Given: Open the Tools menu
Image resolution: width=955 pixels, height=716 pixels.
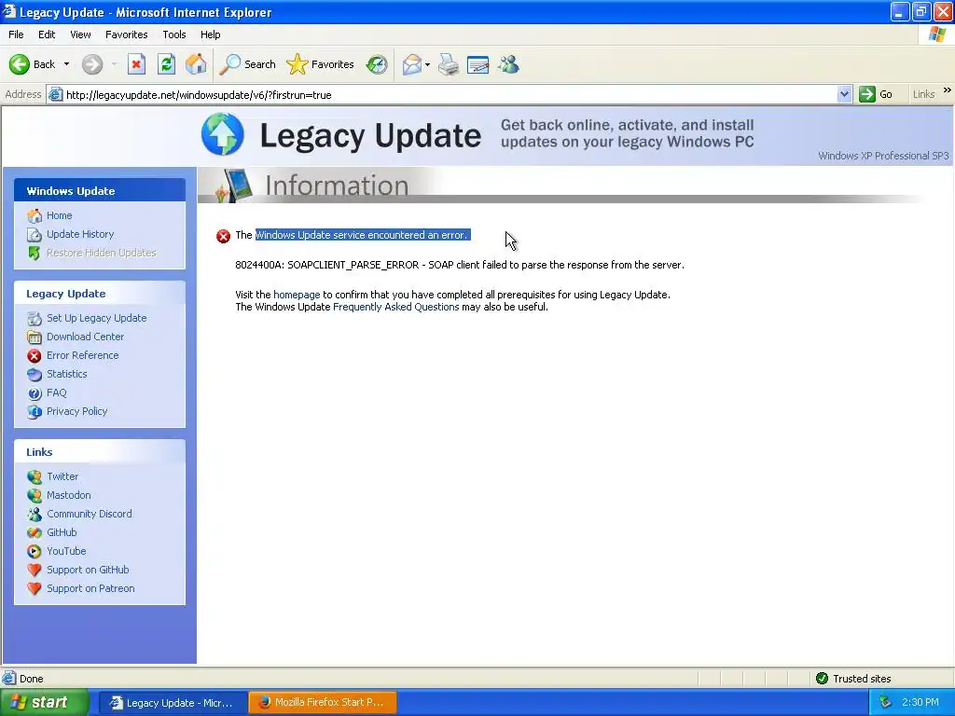Looking at the screenshot, I should click(x=174, y=34).
